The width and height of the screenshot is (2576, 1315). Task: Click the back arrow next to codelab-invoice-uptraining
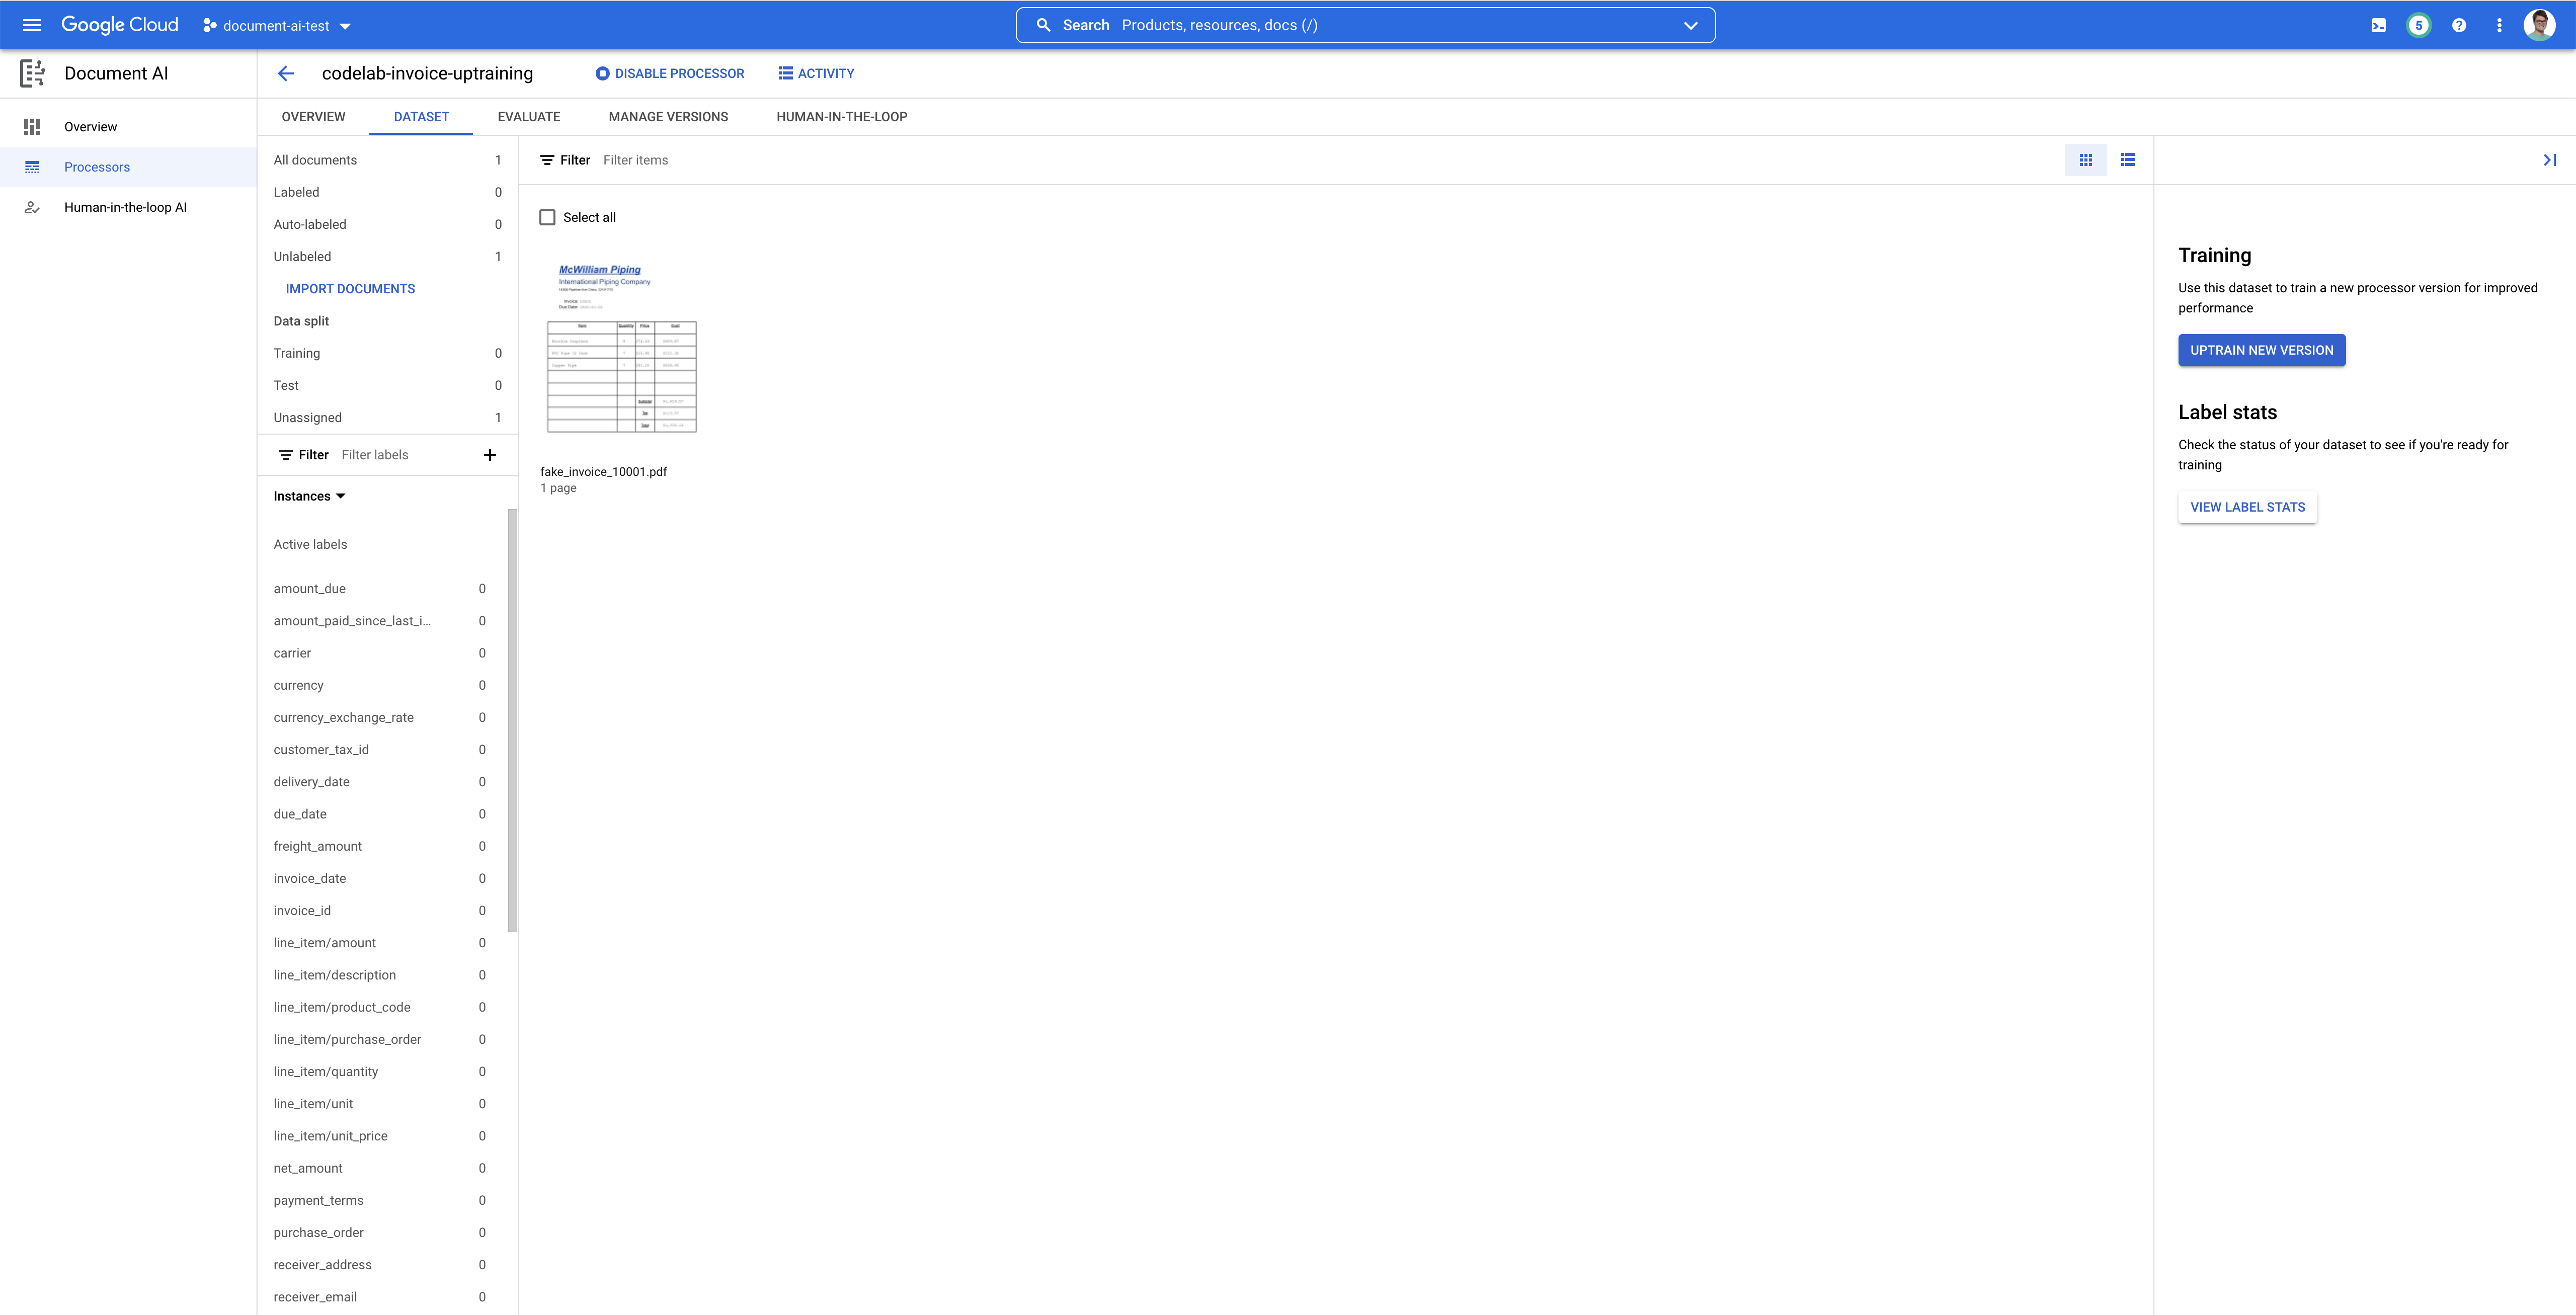(286, 73)
